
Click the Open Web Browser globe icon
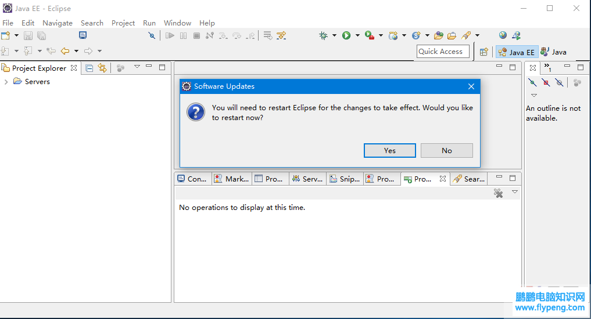pos(503,35)
